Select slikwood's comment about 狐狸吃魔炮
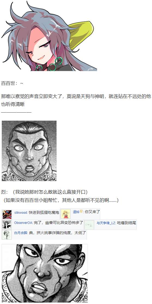This screenshot has height=304, width=152. [44, 212]
